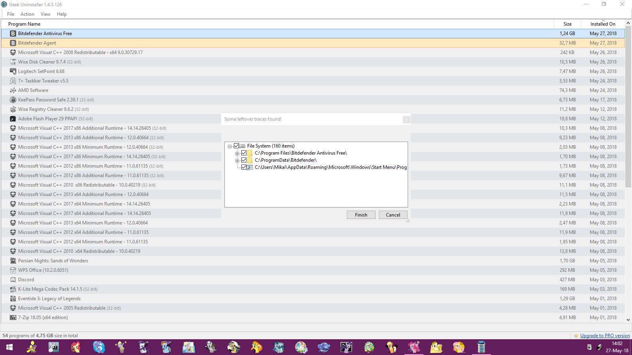The height and width of the screenshot is (355, 632).
Task: Click the ProgramData Bitdefender folder icon
Action: point(250,160)
